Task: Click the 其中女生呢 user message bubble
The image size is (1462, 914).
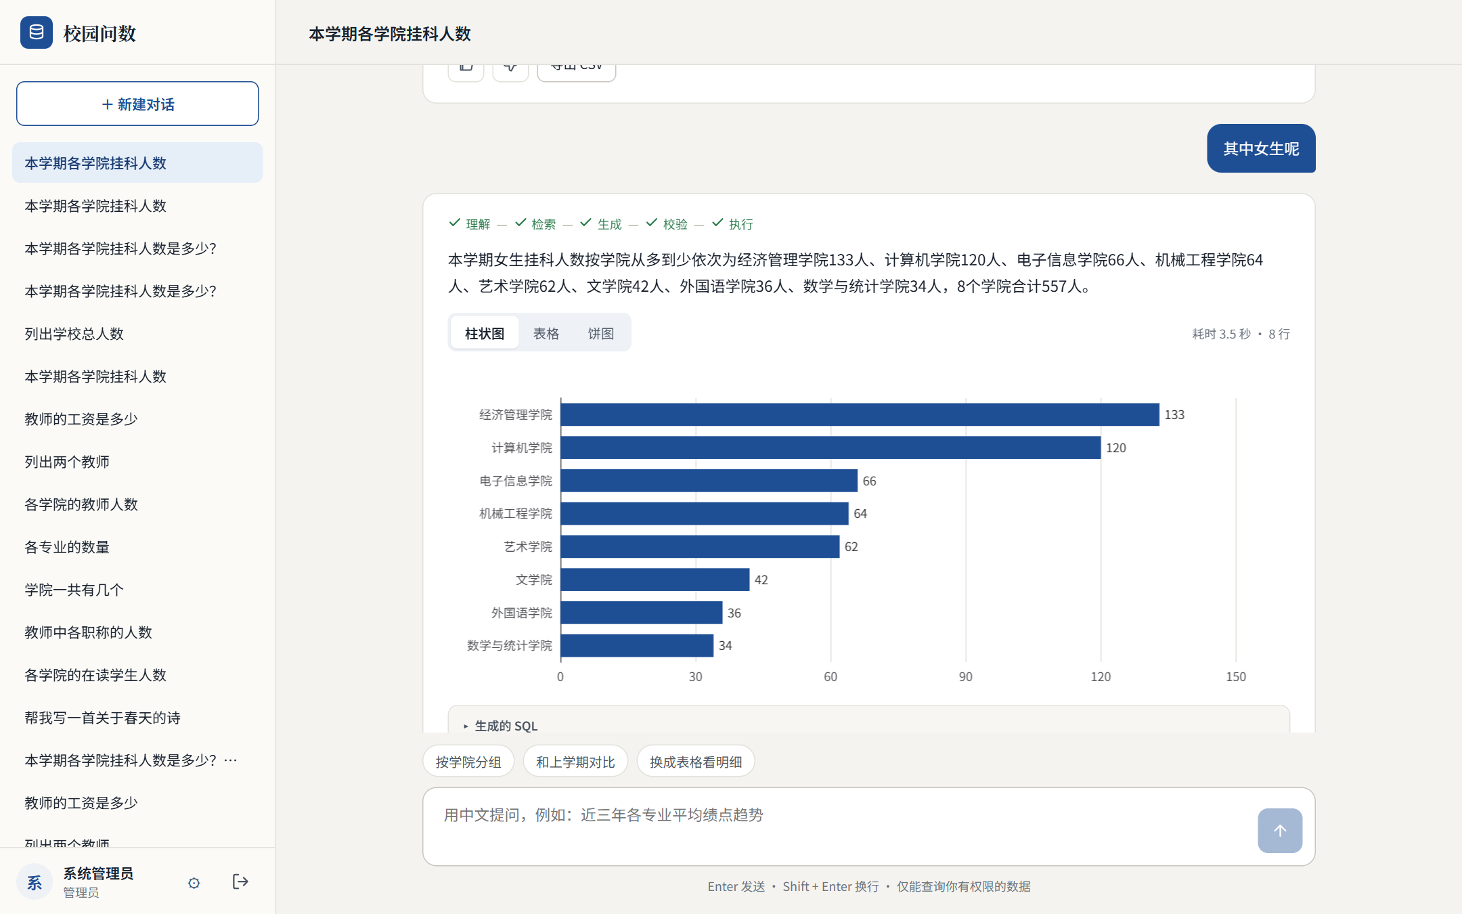Action: pyautogui.click(x=1261, y=148)
